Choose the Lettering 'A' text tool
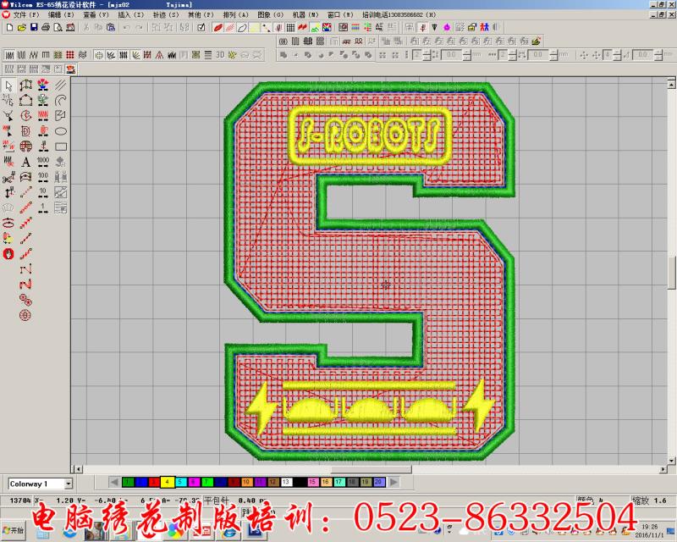 click(x=25, y=162)
